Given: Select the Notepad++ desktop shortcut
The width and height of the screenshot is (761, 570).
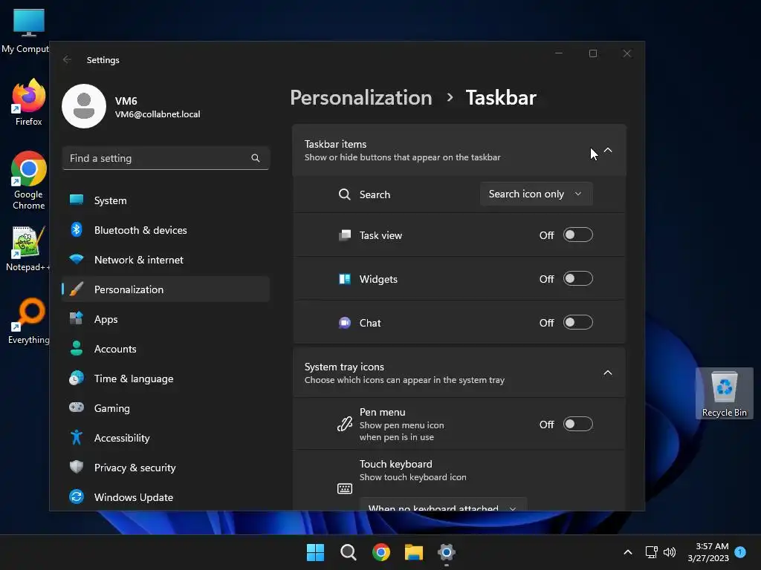Looking at the screenshot, I should 29,249.
